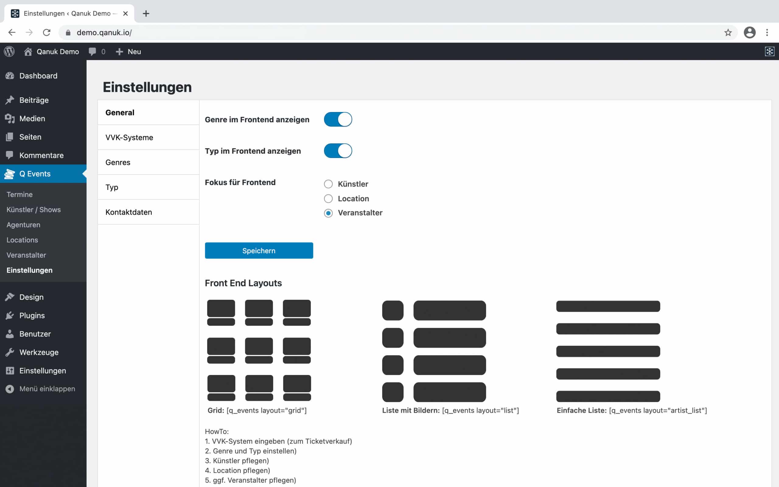
Task: Toggle Genre im Frontend anzeigen switch
Action: click(x=338, y=120)
